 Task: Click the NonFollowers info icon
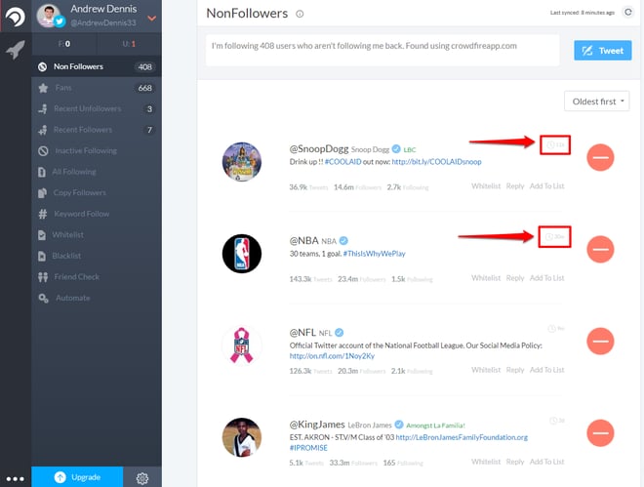[x=300, y=14]
